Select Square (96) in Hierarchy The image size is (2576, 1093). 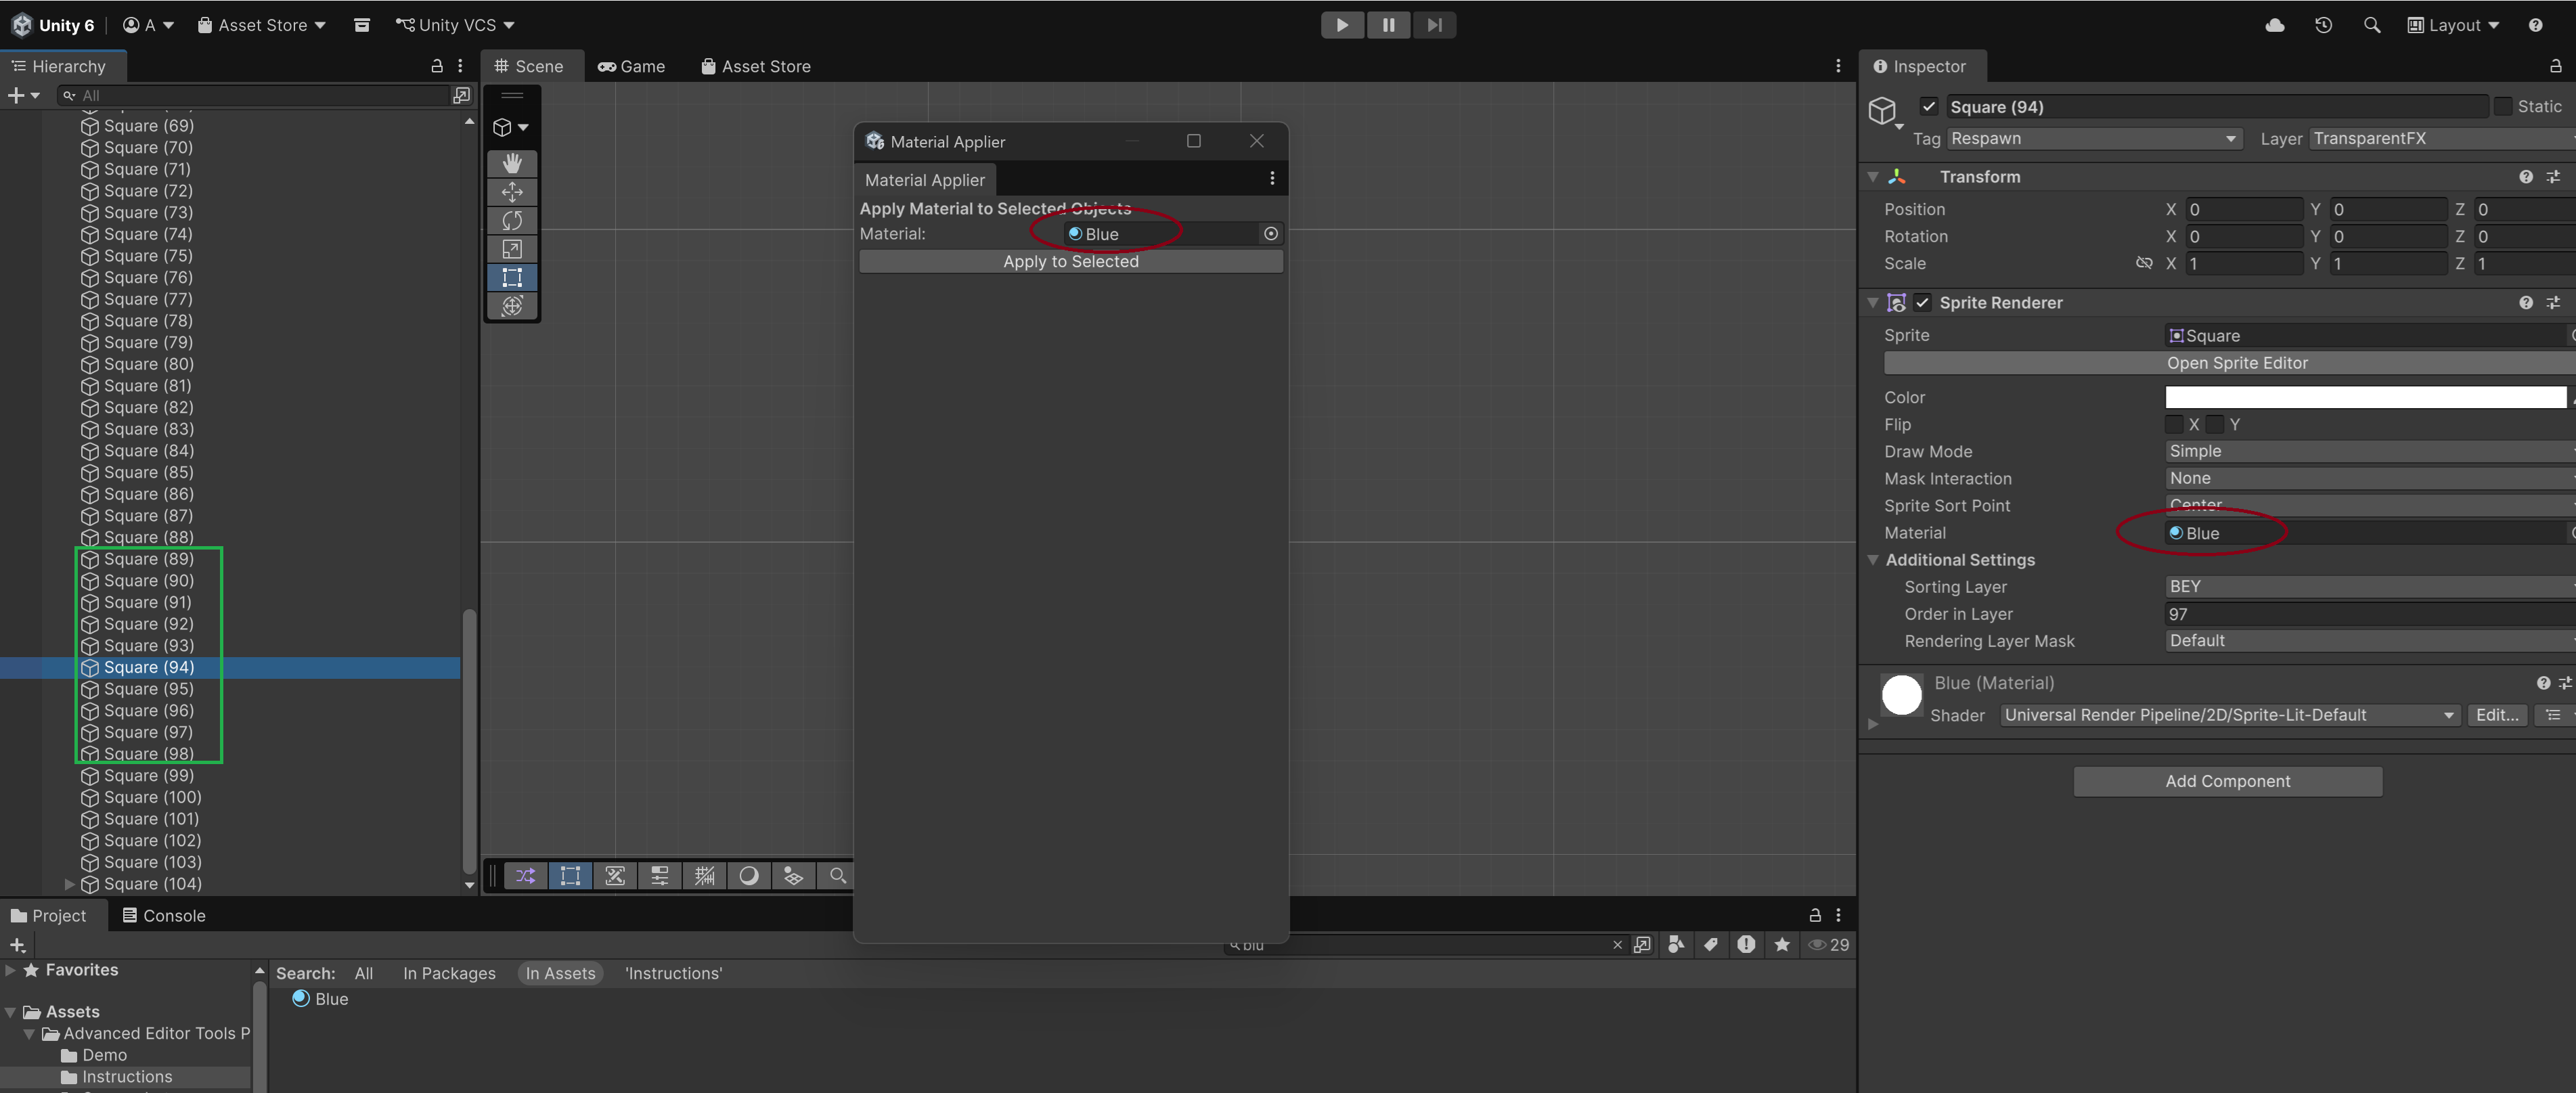click(x=148, y=711)
